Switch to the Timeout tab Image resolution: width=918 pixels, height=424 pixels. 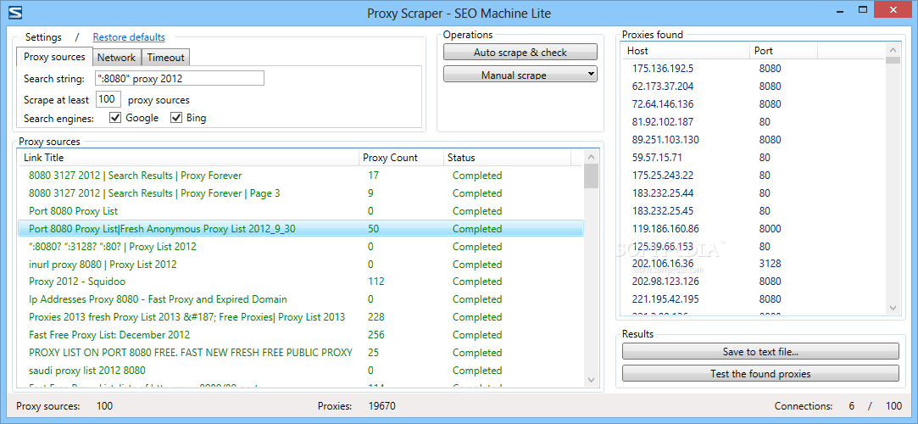[x=165, y=58]
